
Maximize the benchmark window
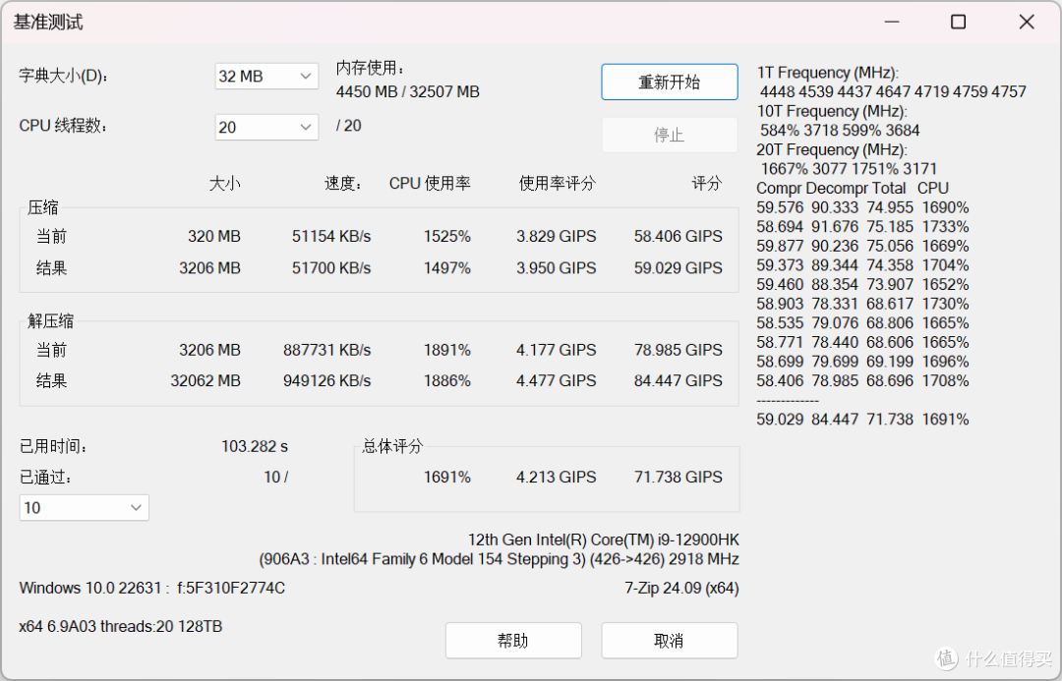958,22
